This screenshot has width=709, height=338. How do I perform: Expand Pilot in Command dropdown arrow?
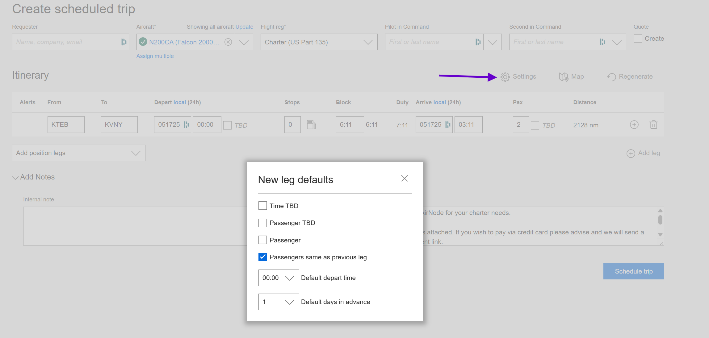493,42
